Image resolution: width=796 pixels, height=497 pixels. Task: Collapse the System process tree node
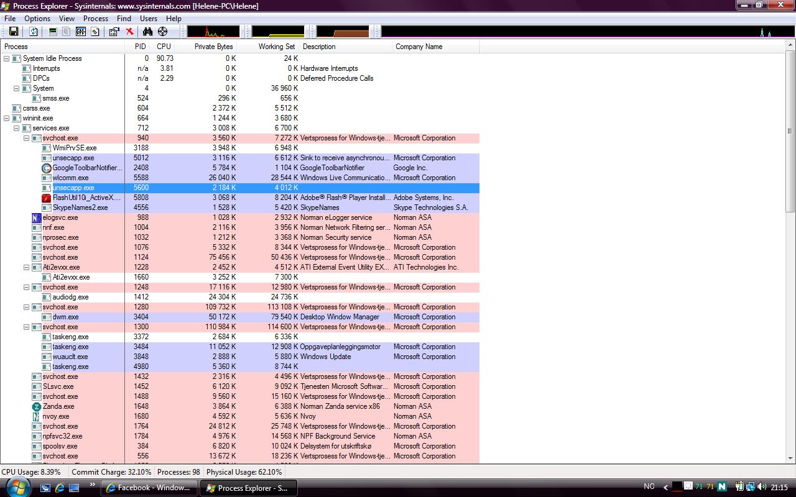click(17, 88)
